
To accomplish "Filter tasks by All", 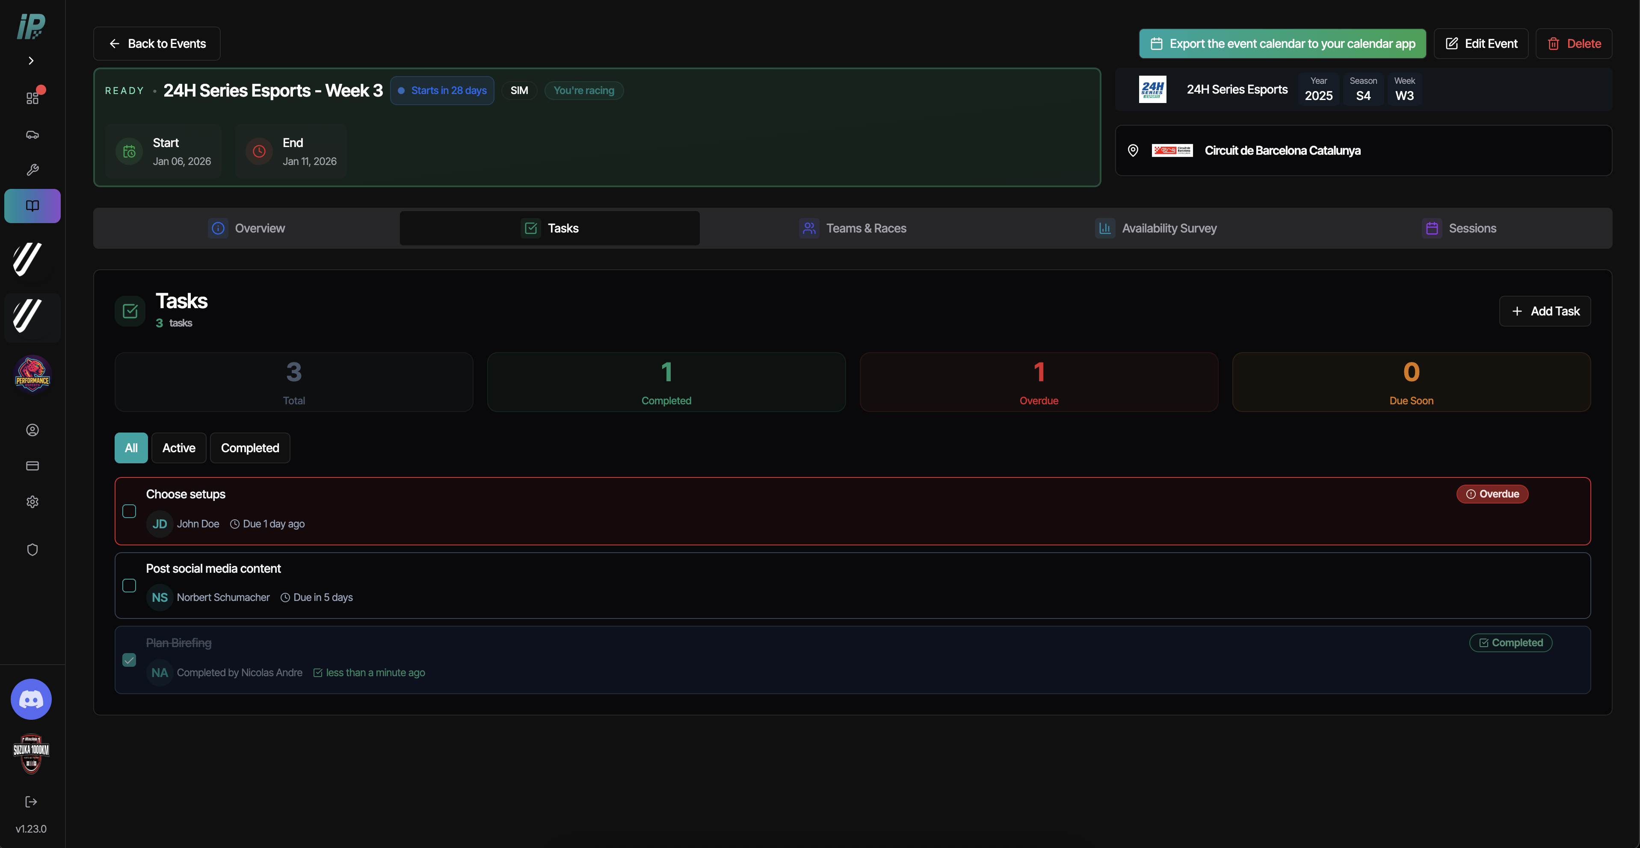I will pyautogui.click(x=131, y=448).
